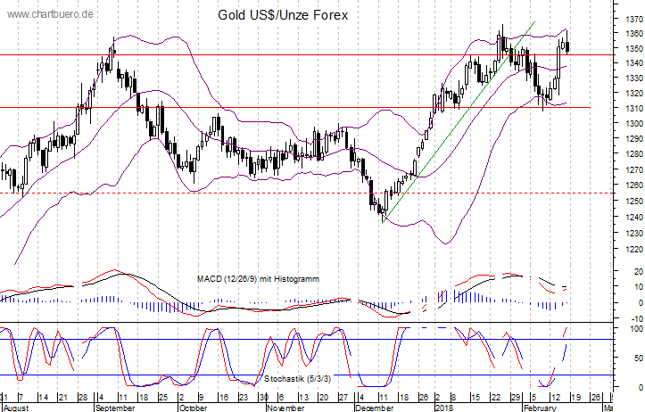Click the August label on the time axis
This screenshot has width=645, height=412.
(x=15, y=407)
